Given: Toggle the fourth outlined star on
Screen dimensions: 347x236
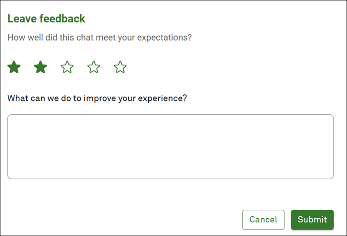Looking at the screenshot, I should coord(94,67).
